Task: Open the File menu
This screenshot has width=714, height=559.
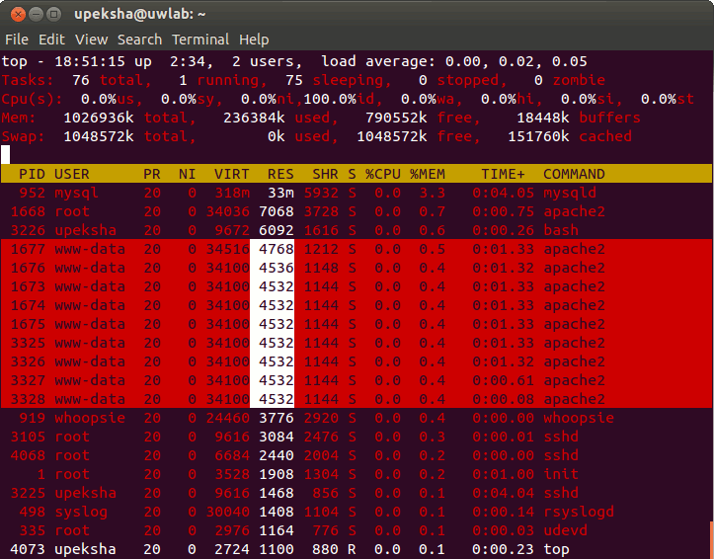Action: 17,40
